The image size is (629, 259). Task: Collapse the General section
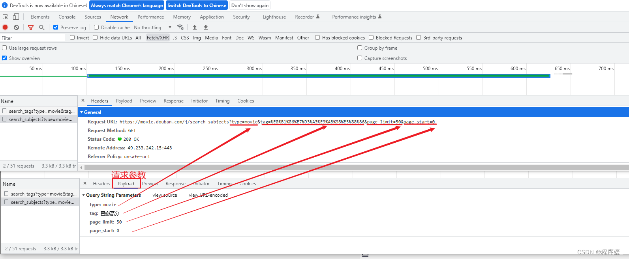point(82,112)
